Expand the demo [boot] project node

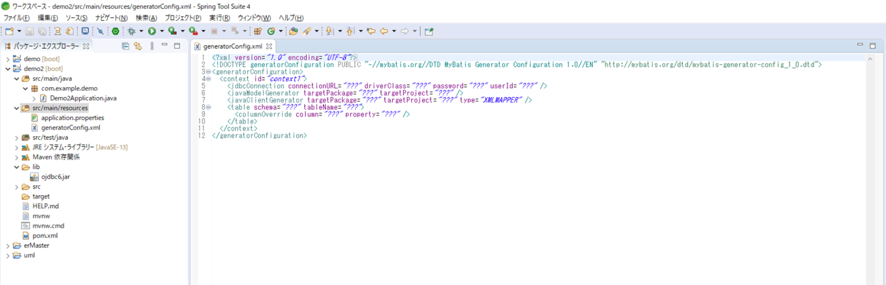[8, 59]
